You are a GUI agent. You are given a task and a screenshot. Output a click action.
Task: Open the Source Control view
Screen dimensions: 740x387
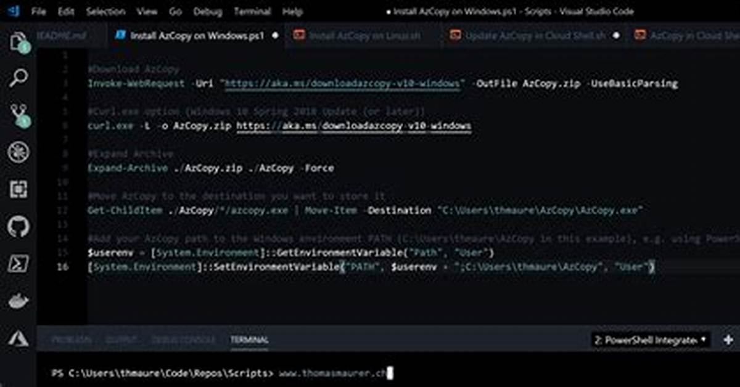pos(18,115)
